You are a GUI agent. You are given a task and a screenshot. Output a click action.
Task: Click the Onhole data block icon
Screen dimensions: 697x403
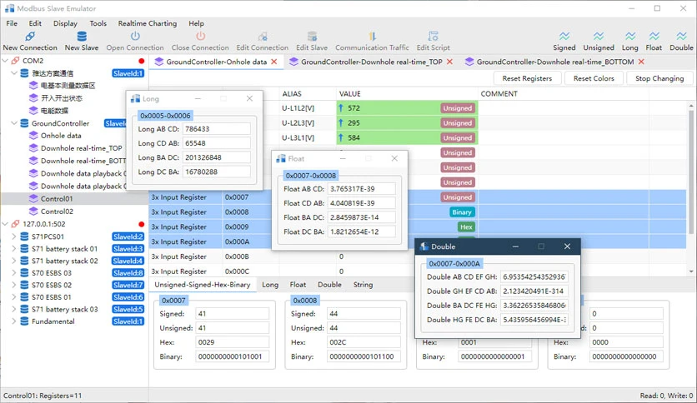[33, 136]
